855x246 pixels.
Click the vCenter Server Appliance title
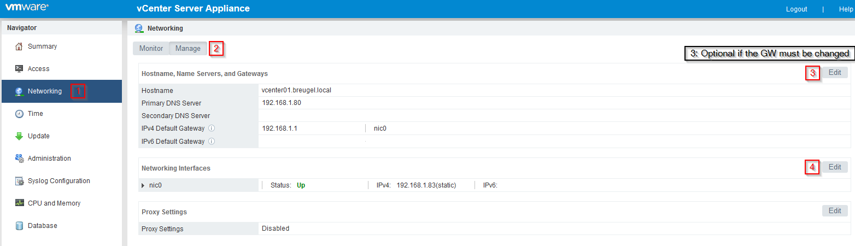click(x=193, y=8)
